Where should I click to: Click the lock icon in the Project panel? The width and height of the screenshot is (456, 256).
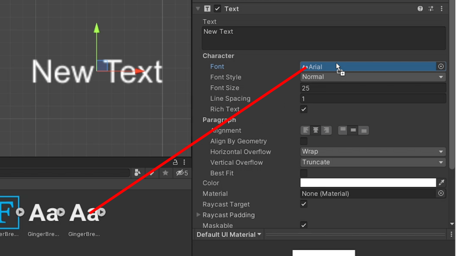pos(175,163)
